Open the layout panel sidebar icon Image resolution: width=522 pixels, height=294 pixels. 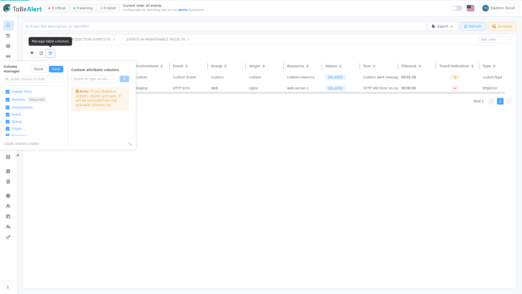(x=8, y=216)
